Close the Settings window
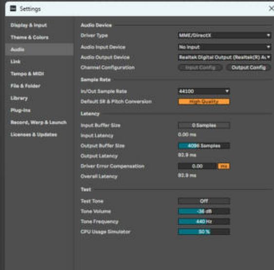This screenshot has height=270, width=274. coord(271,8)
